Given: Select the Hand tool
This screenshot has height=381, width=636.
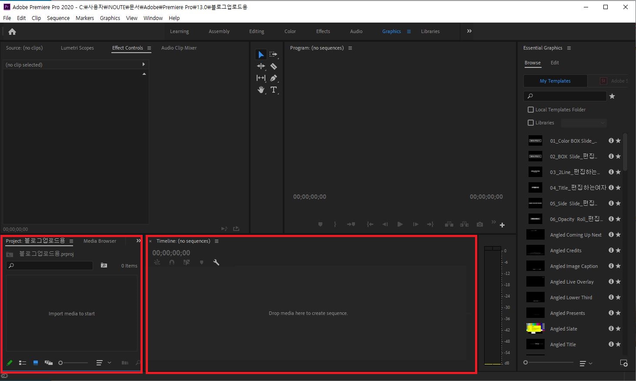Looking at the screenshot, I should coord(261,90).
